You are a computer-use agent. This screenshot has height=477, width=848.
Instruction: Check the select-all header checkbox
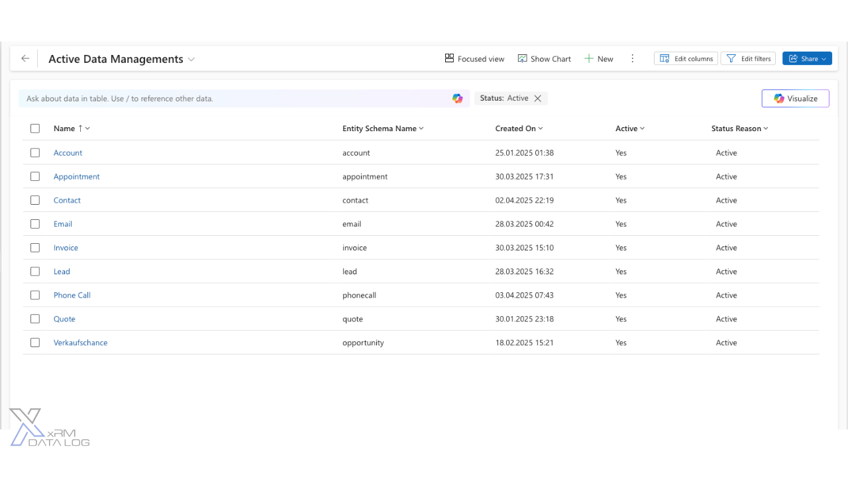tap(35, 129)
